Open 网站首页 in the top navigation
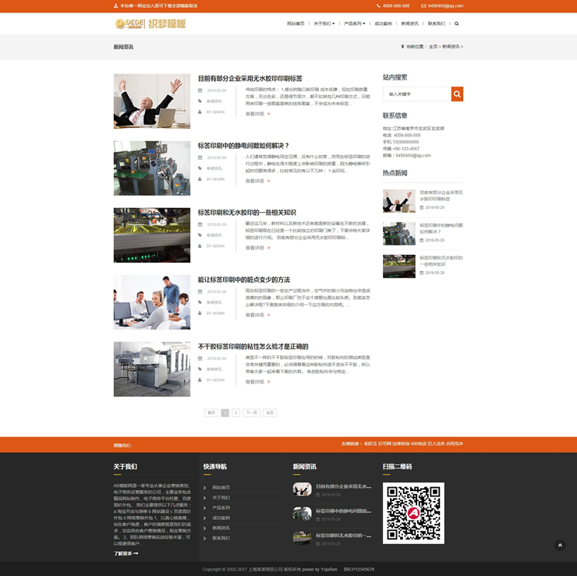The height and width of the screenshot is (576, 577). pos(296,23)
